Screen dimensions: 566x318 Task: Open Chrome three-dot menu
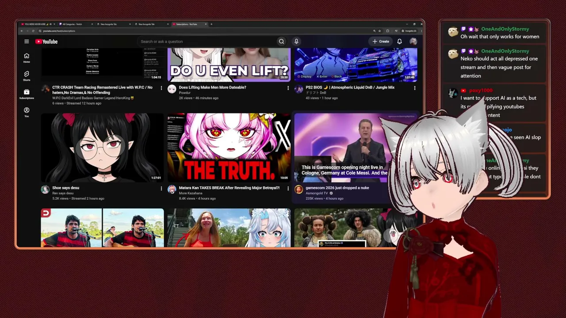(421, 31)
